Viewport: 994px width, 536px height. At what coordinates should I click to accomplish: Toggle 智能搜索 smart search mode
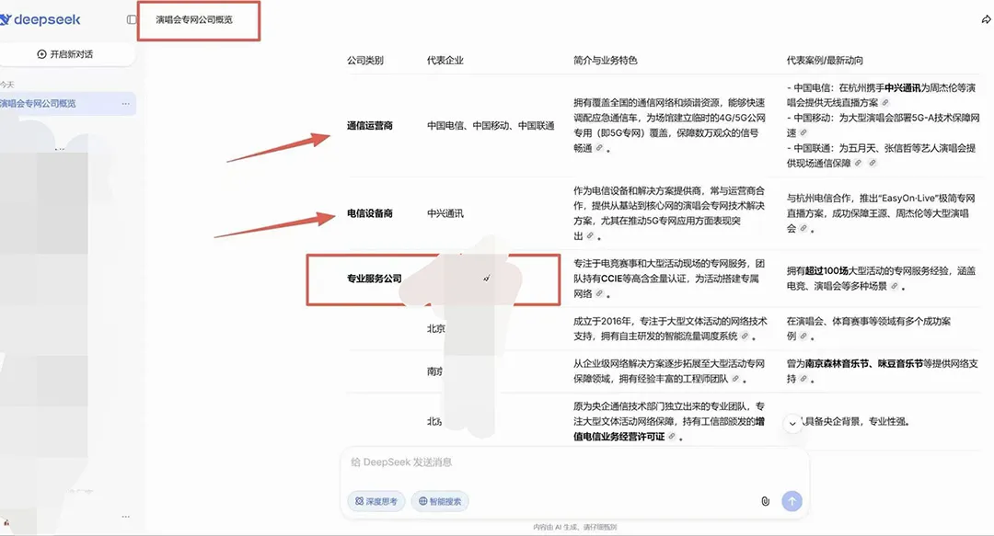[439, 501]
